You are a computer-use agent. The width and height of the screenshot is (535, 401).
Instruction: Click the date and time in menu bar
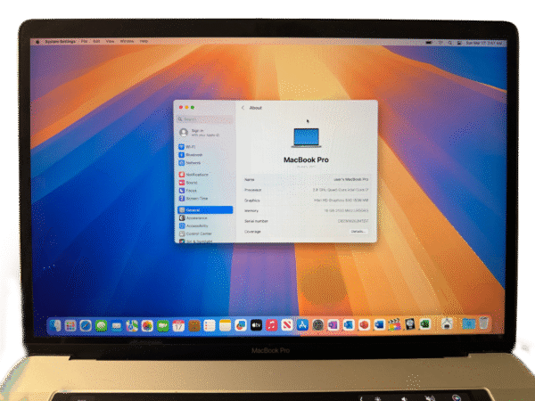(x=484, y=44)
